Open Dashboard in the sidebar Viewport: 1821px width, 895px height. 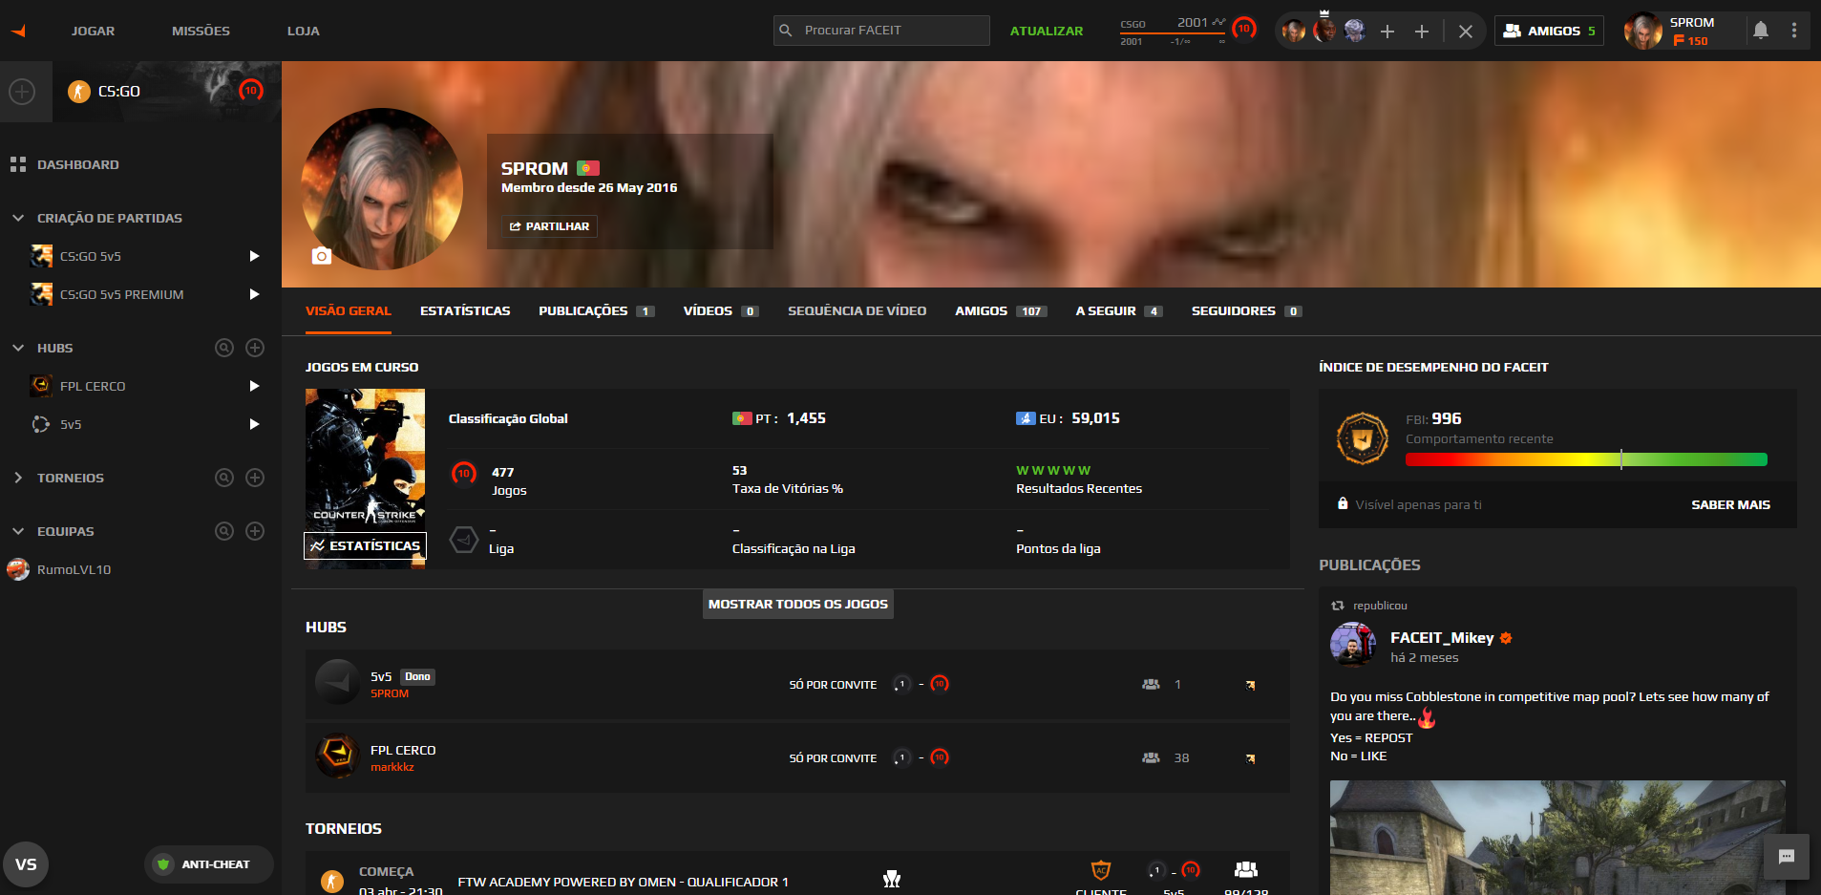(x=78, y=164)
